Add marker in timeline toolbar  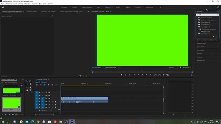click(x=48, y=85)
